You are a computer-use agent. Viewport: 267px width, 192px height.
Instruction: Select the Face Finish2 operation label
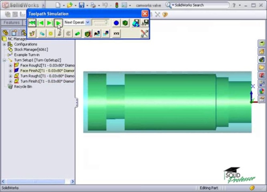[x=47, y=71]
